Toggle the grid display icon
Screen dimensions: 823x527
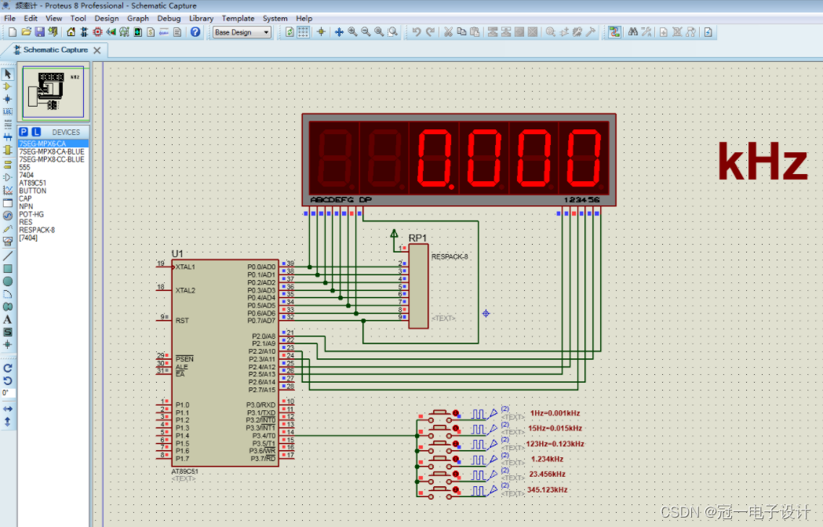tap(304, 32)
